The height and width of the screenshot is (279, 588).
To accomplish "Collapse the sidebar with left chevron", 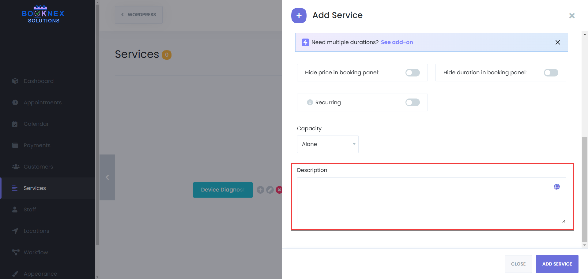I will point(107,177).
